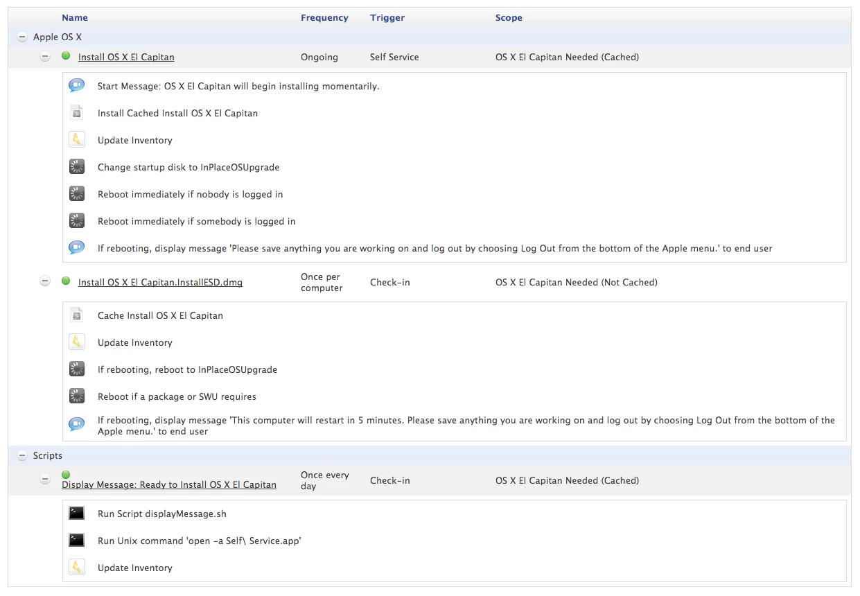860x596 pixels.
Task: Select text 'Reboot immediately if somebody is logged in'
Action: pyautogui.click(x=197, y=222)
